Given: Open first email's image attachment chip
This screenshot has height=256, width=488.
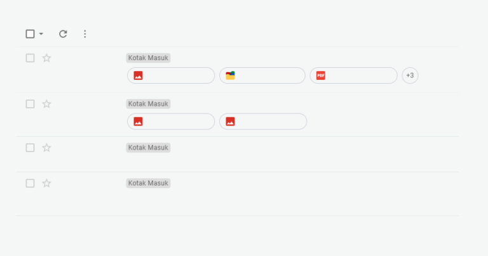Looking at the screenshot, I should point(171,75).
